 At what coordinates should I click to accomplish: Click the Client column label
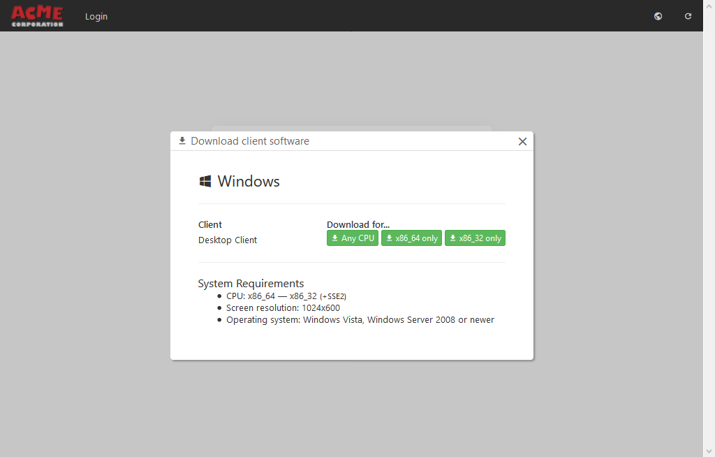pyautogui.click(x=210, y=224)
